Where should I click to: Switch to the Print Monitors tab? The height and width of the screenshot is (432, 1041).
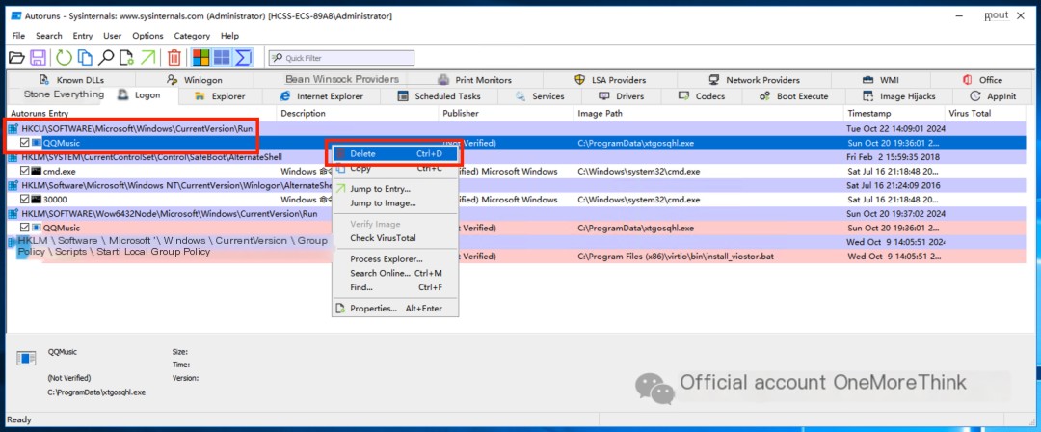coord(474,80)
